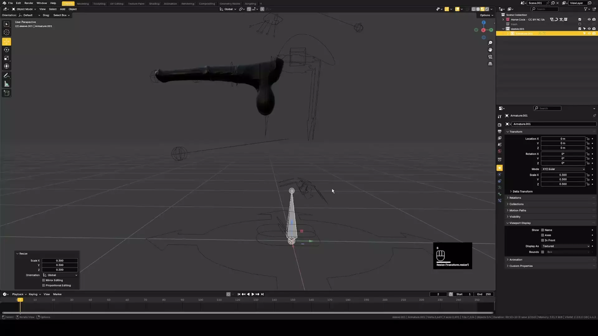This screenshot has height=336, width=598.
Task: Open the XYZ Euler rotation mode dropdown
Action: point(563,169)
